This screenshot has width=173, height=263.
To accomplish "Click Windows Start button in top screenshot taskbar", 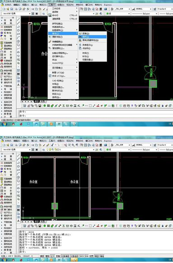I will coord(4,124).
